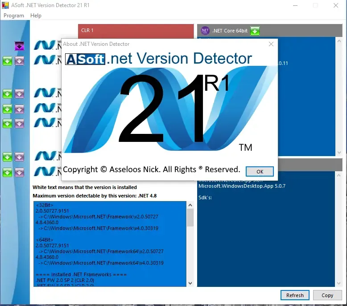Minimize the ASoft .NET Version Detector window
This screenshot has height=306, width=347.
pyautogui.click(x=295, y=5)
